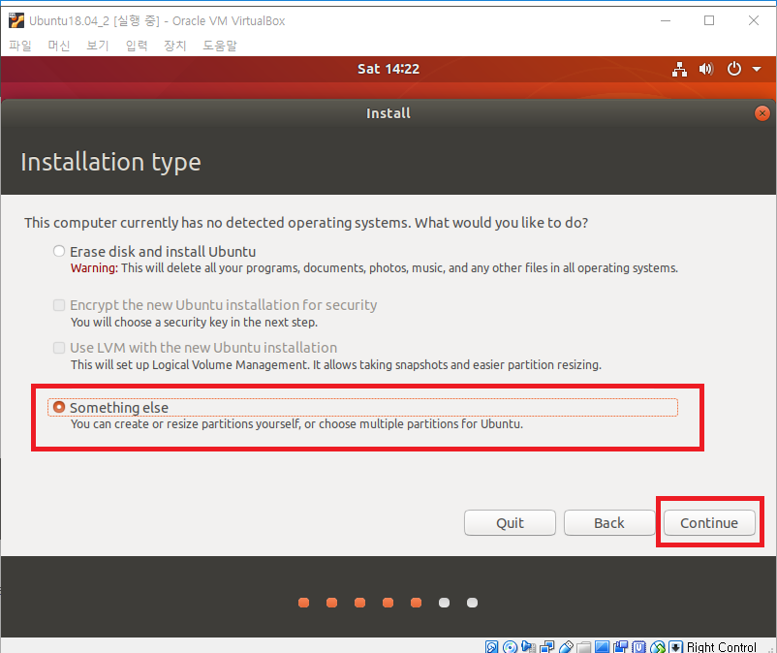The image size is (777, 653).
Task: Click the Right Control host key label
Action: [722, 646]
